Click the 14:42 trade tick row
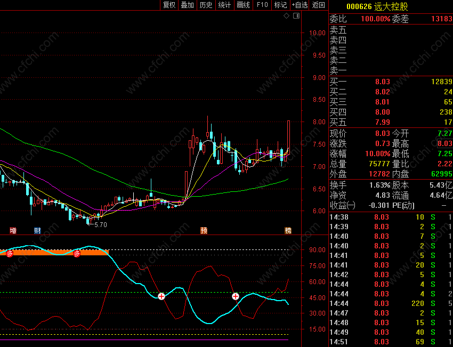Screen dimensions: 453x347 (x=391, y=275)
